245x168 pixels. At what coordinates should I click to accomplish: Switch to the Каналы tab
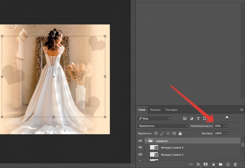click(x=155, y=110)
